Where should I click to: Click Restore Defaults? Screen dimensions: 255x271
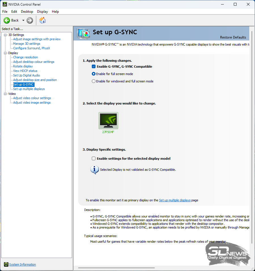pos(233,37)
